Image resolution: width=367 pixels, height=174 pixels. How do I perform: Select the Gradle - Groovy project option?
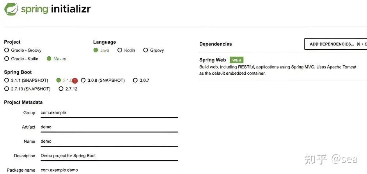(7, 50)
